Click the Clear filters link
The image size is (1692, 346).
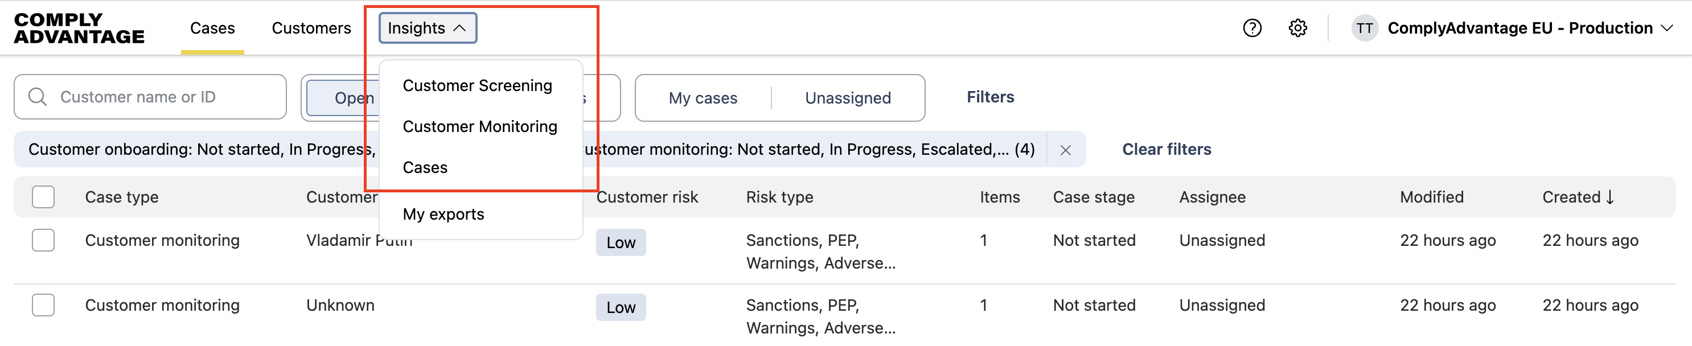[x=1166, y=149]
